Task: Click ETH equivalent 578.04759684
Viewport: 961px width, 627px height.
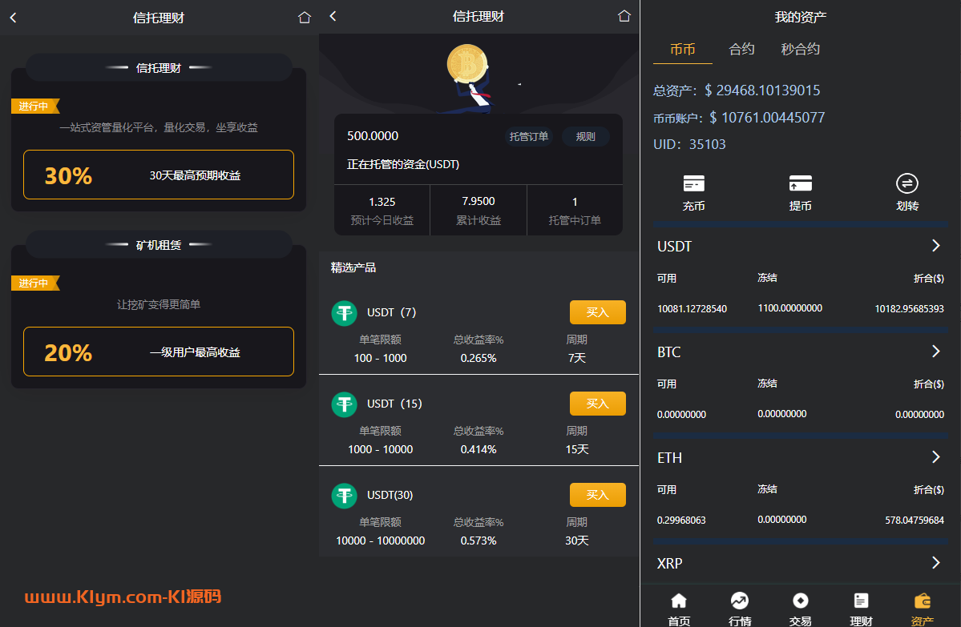Action: [x=915, y=520]
